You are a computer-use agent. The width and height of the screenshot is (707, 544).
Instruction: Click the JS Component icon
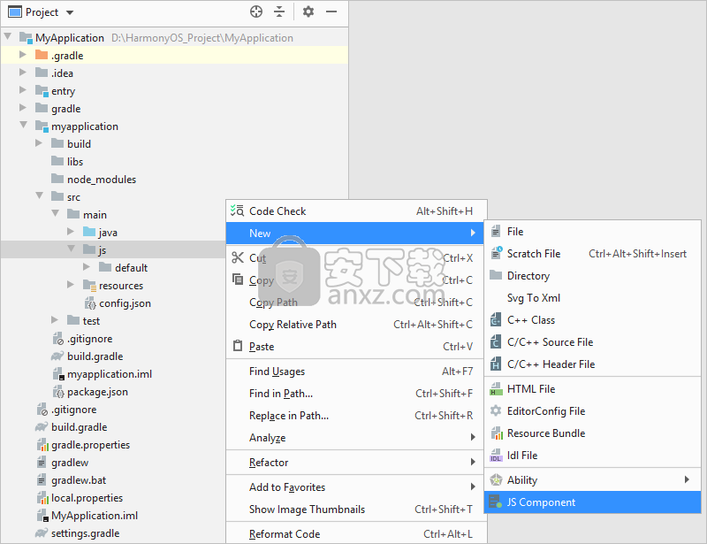(496, 502)
